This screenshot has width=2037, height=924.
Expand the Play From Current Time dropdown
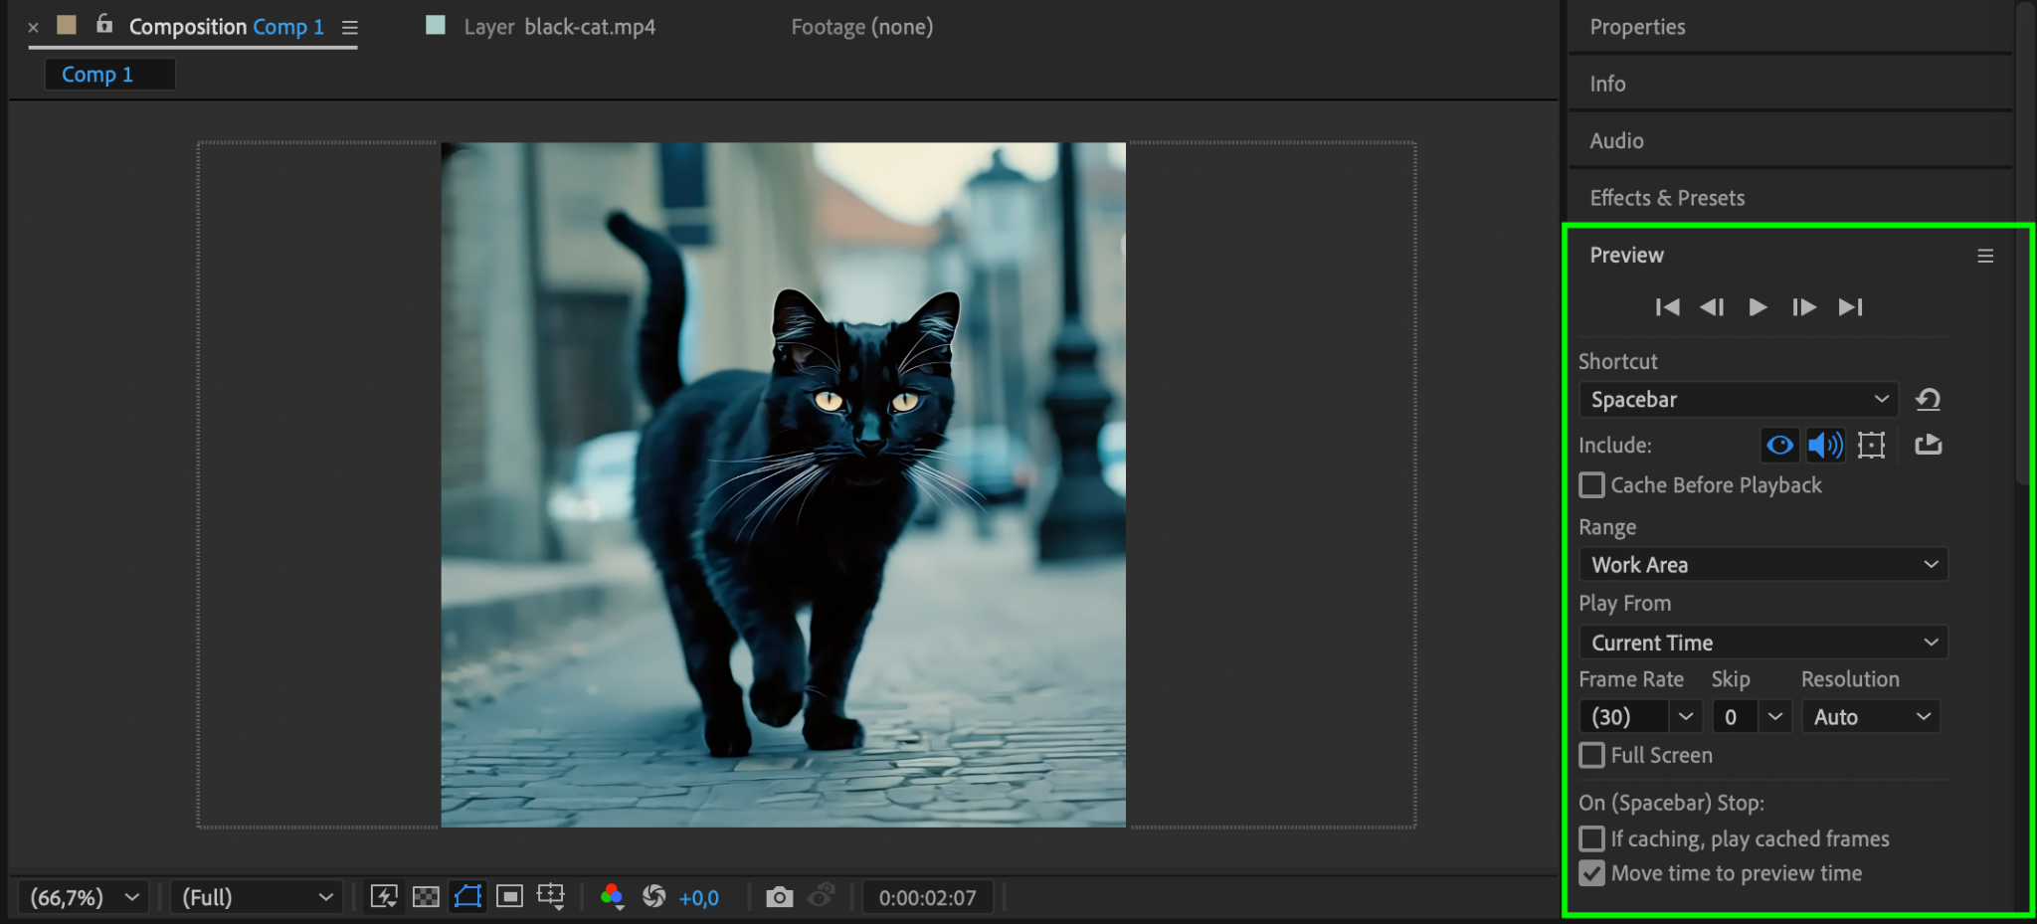(x=1762, y=643)
